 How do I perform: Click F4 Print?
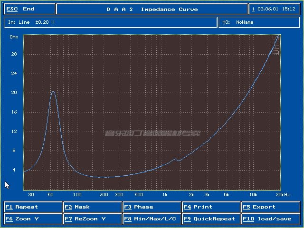211,207
